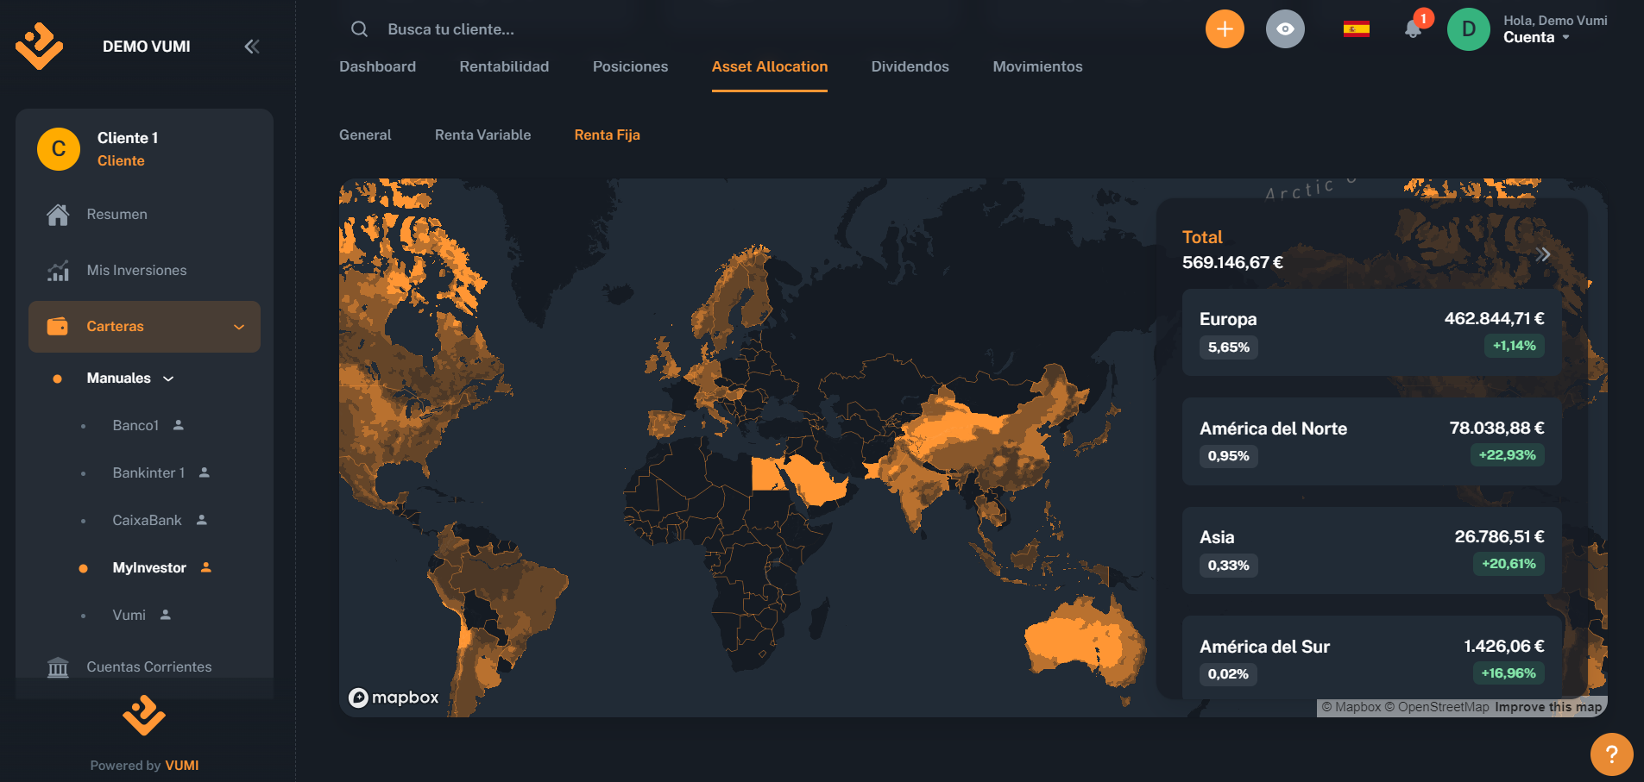Collapse the sidebar with double-chevron icon

(251, 47)
